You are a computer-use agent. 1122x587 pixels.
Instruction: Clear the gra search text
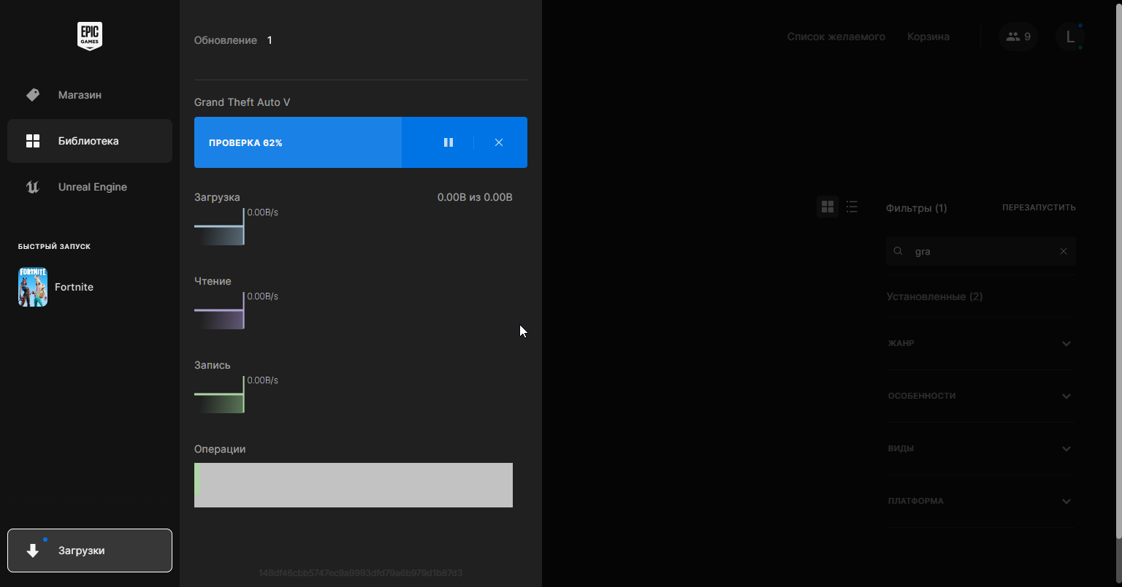click(x=1064, y=251)
